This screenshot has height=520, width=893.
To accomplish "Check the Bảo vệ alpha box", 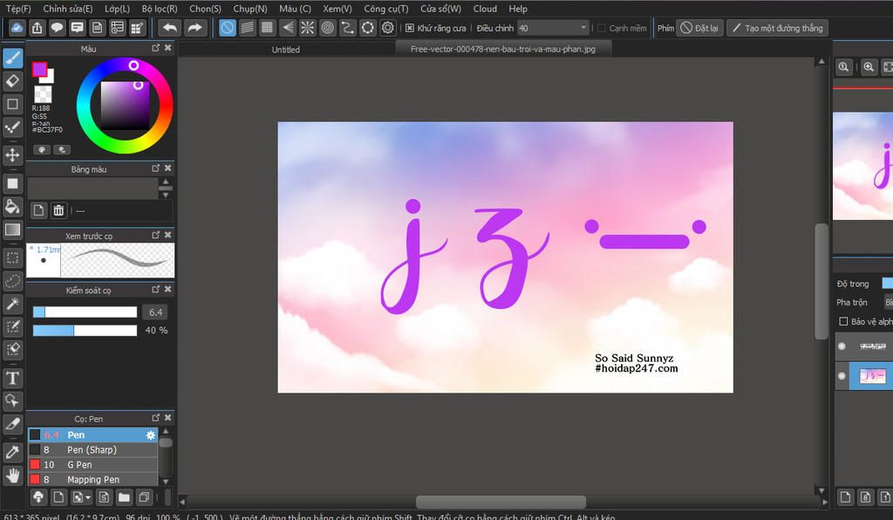I will point(843,321).
